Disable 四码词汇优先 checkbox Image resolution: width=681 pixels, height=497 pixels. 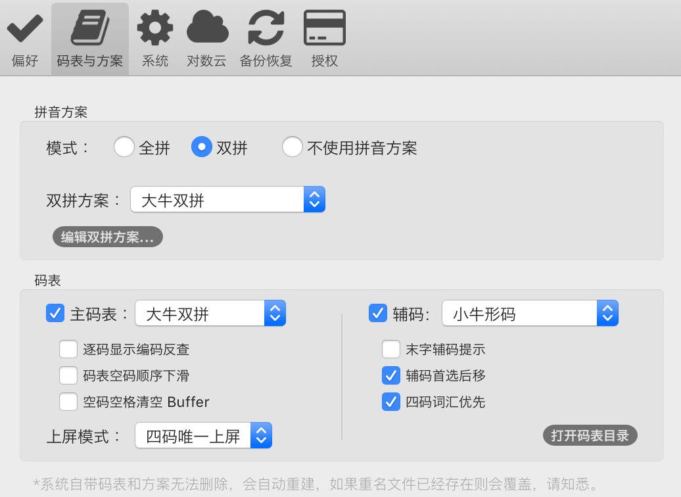(x=391, y=402)
